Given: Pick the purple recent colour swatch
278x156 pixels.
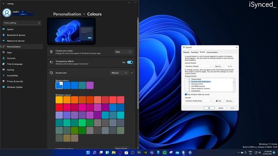Looking at the screenshot, I should pyautogui.click(x=90, y=85).
